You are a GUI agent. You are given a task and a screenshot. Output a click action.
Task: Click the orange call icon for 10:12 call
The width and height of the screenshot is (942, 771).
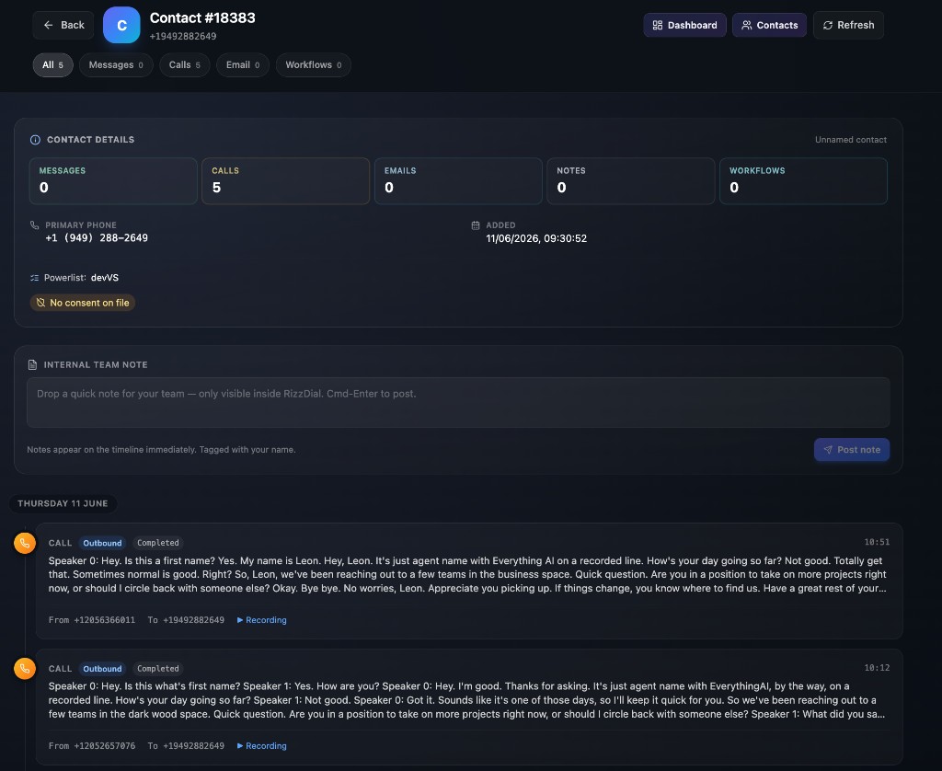(25, 668)
